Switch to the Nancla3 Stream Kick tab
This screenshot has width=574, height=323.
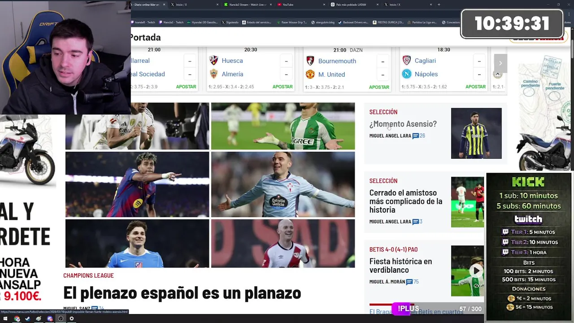(x=248, y=4)
